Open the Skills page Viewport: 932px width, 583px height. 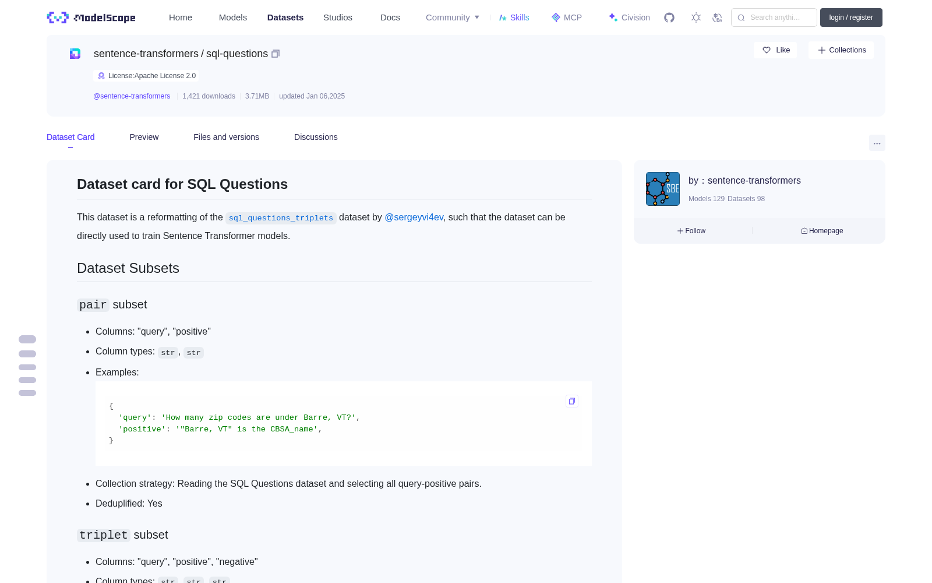(514, 17)
